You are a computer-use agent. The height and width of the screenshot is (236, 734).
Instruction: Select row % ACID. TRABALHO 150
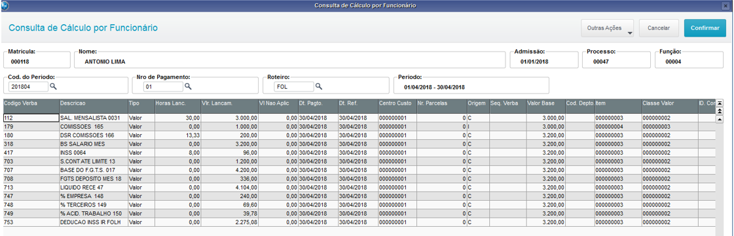click(x=359, y=213)
